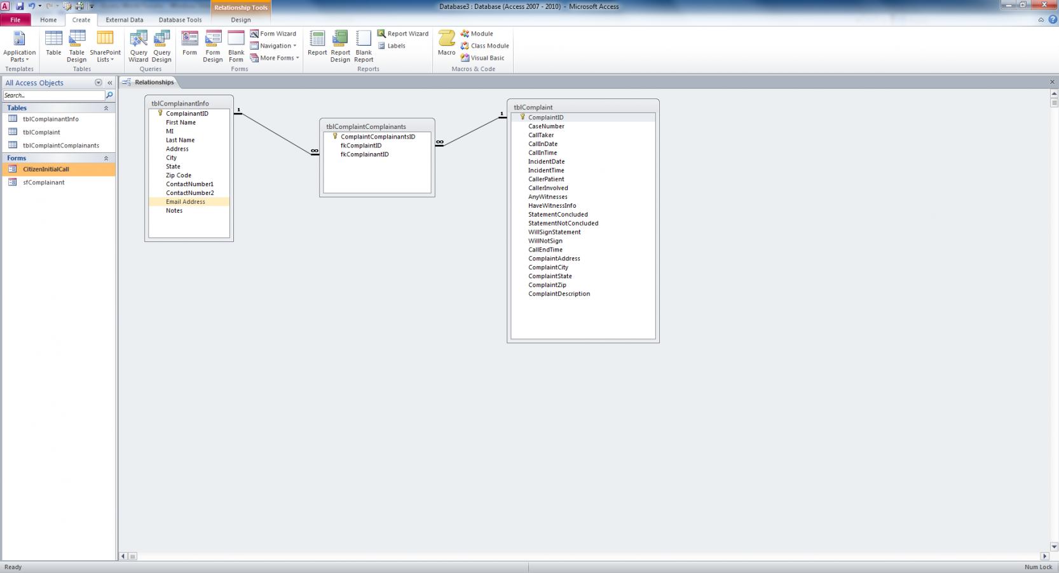The image size is (1059, 573).
Task: Open the Visual Basic editor
Action: (482, 58)
